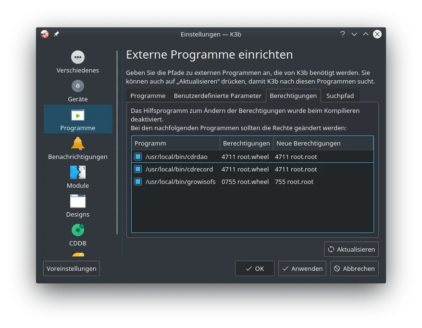Select the Berechtigungen tab
Screen dimensions: 422x328
coord(293,96)
